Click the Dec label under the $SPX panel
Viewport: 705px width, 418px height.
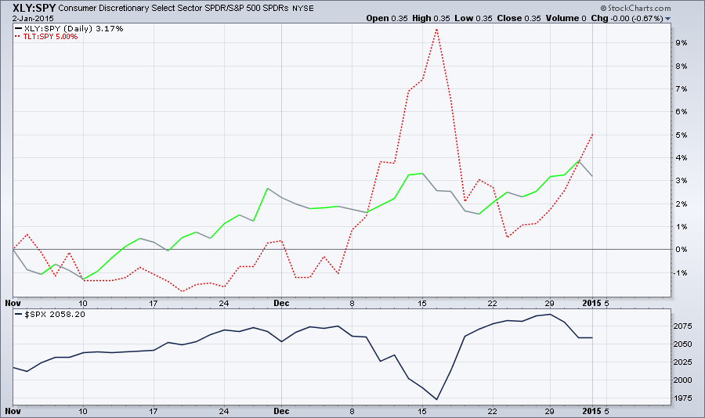[281, 411]
